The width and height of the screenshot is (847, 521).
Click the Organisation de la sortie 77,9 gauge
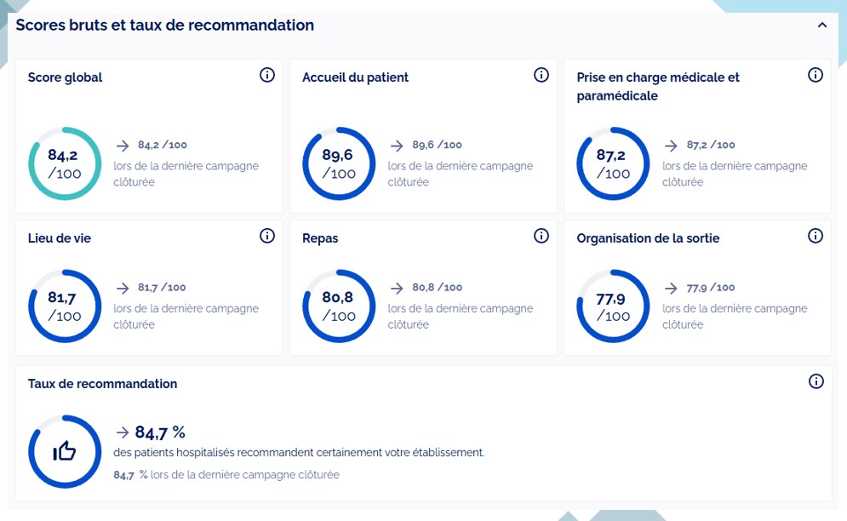pos(613,306)
